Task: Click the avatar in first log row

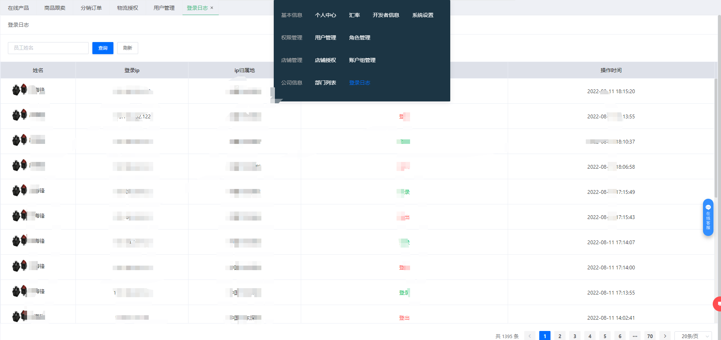Action: [x=20, y=90]
